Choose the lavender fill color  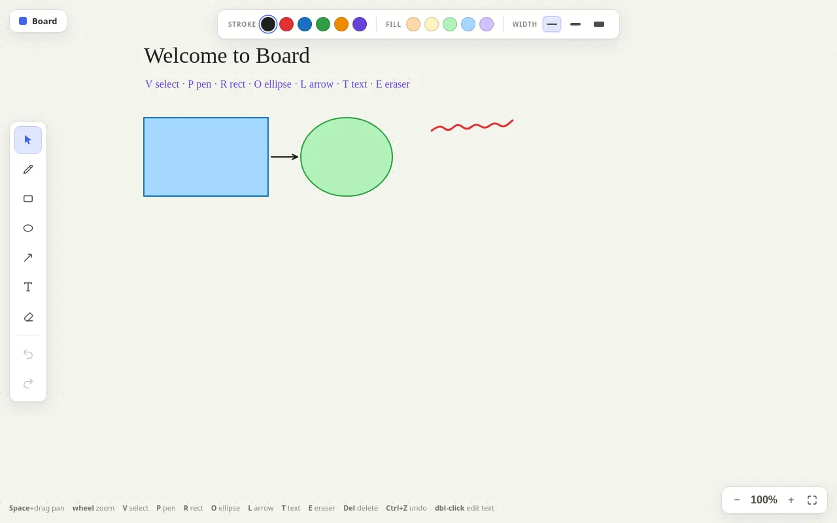487,24
